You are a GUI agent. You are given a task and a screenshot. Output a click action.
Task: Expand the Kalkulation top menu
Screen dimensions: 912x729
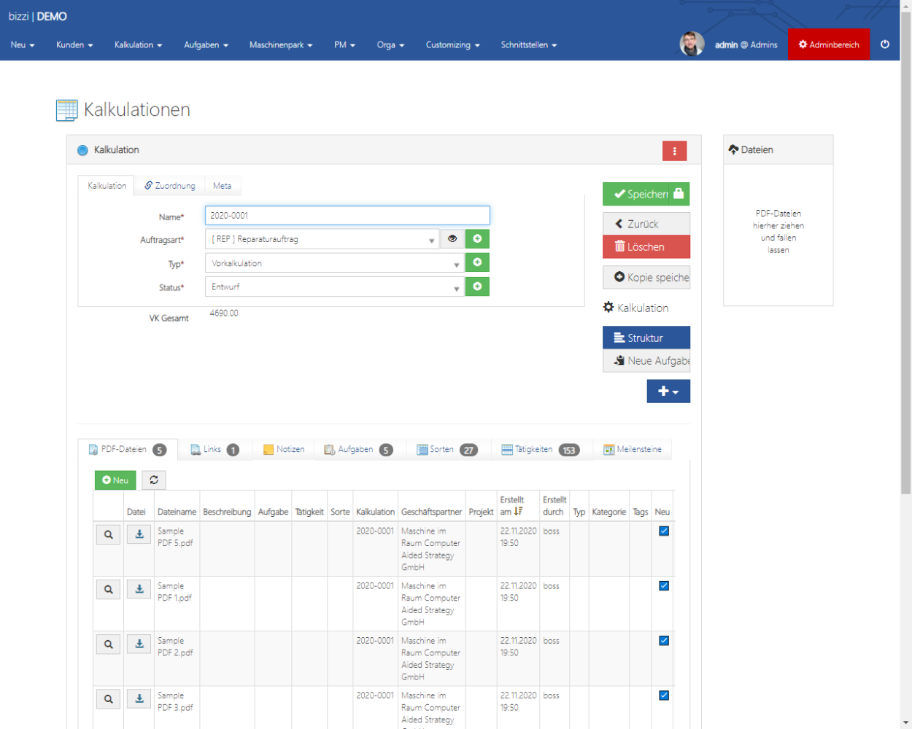(x=138, y=44)
